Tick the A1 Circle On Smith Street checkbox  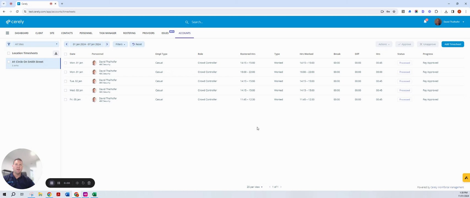tap(9, 62)
